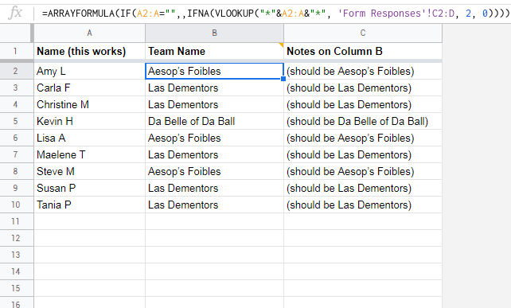Click the note indicator corner on Team Name cell

click(281, 45)
